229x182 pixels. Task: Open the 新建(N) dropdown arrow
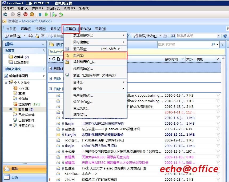tap(24, 36)
